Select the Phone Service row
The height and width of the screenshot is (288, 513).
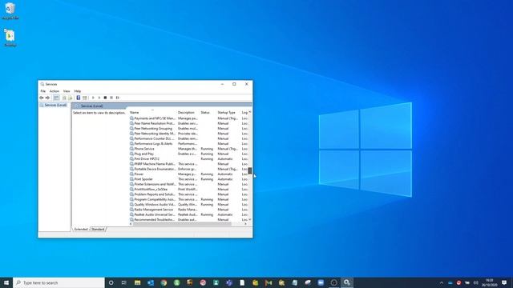(189, 149)
